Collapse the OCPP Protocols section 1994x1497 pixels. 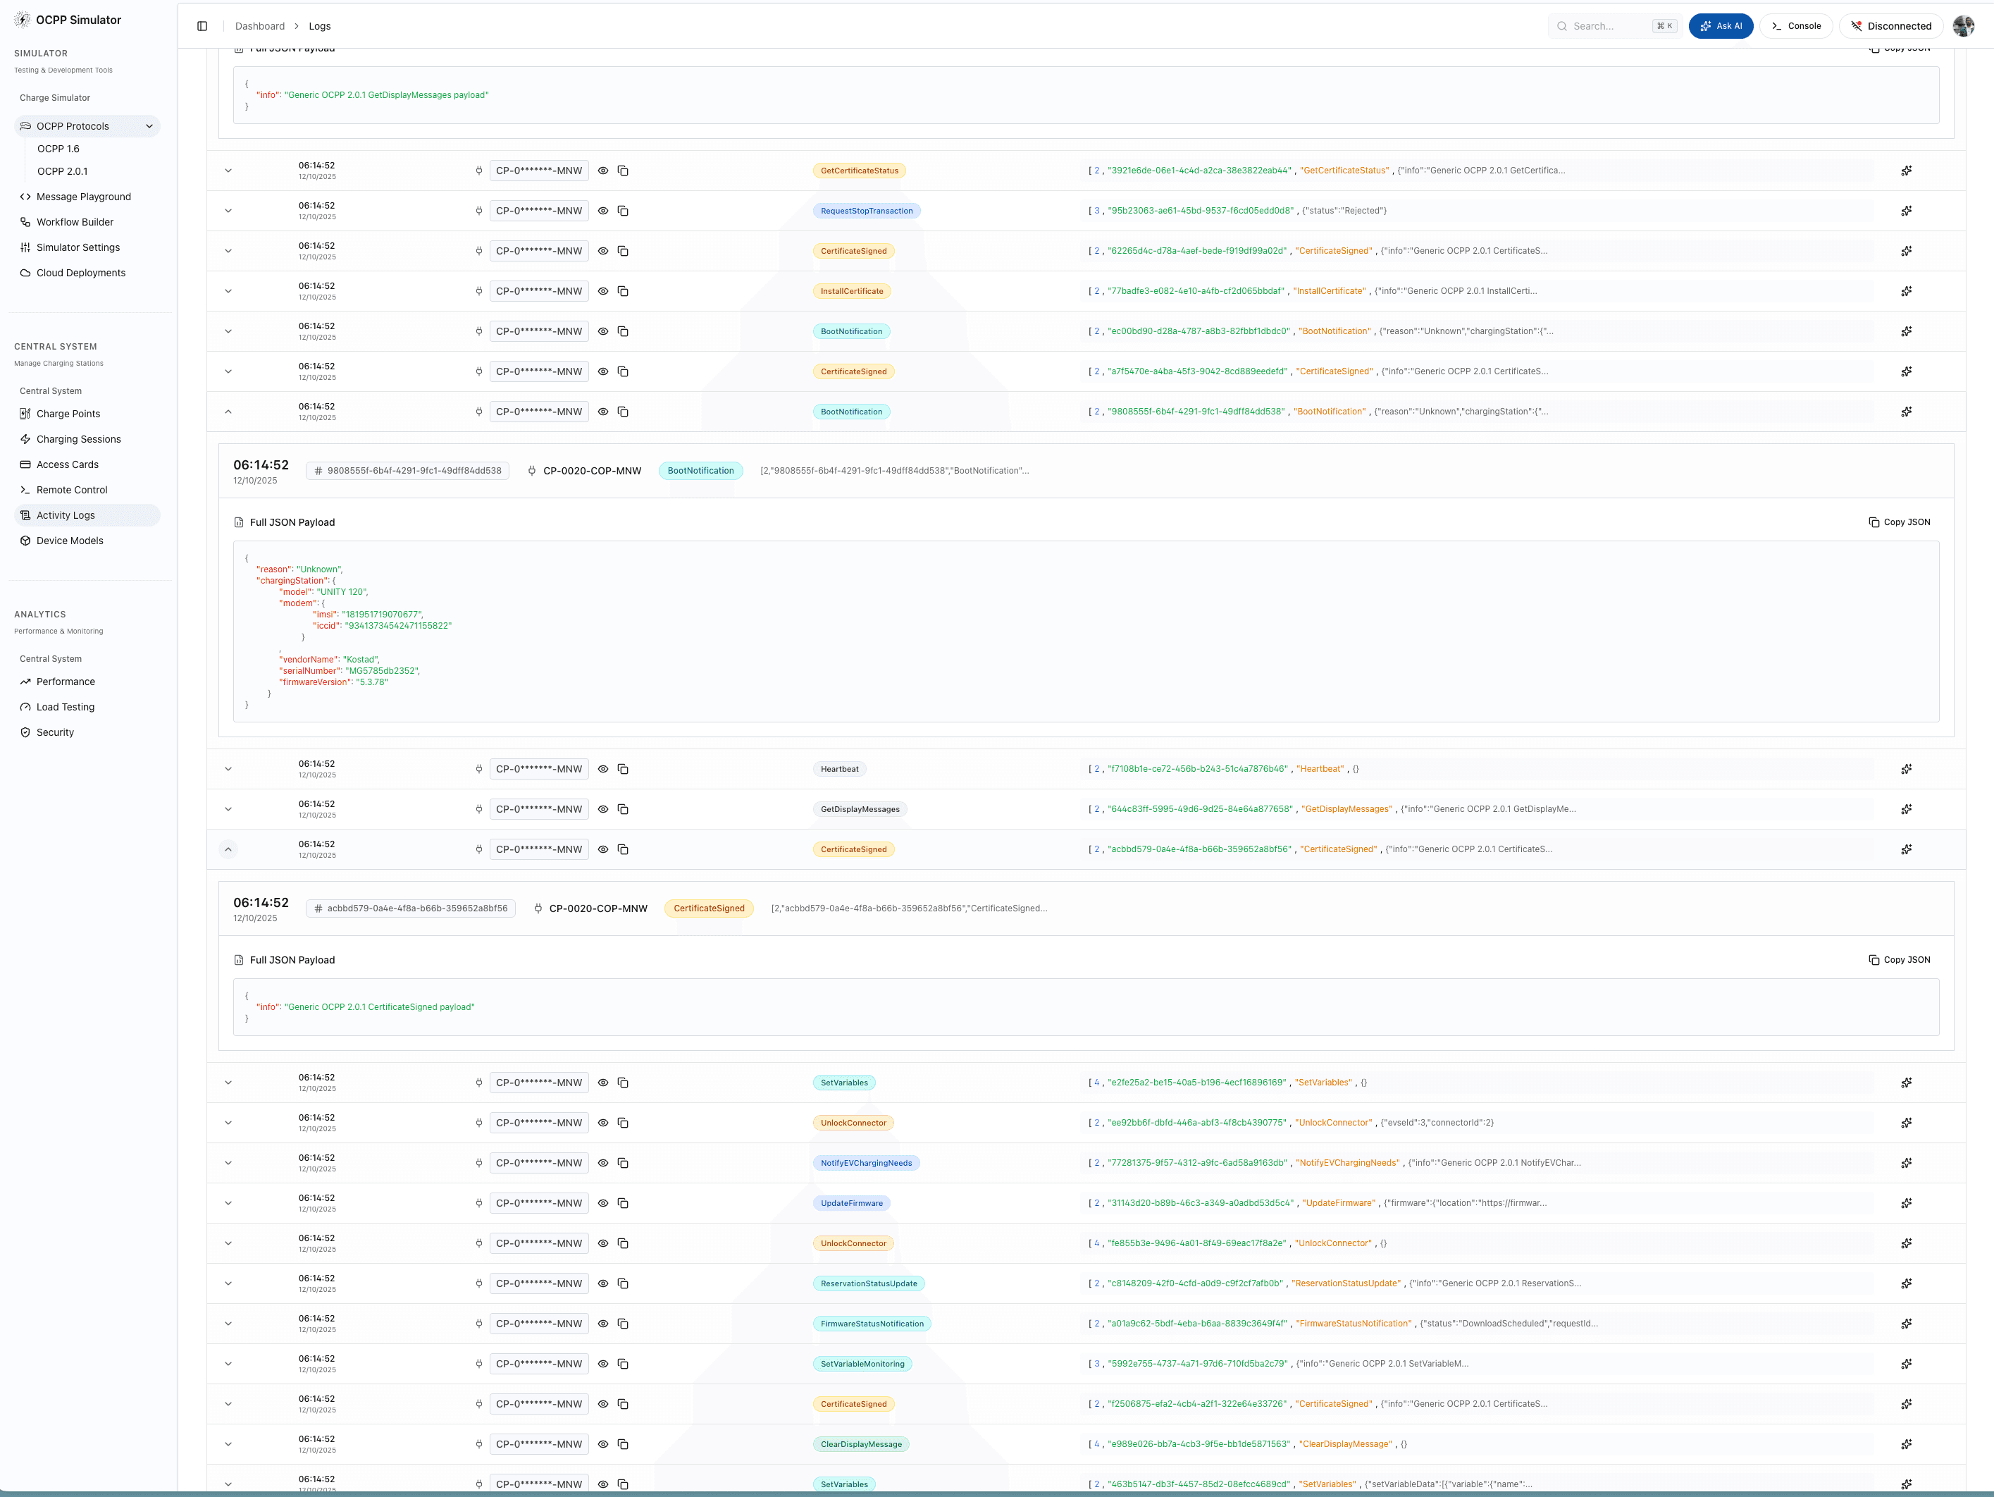149,126
